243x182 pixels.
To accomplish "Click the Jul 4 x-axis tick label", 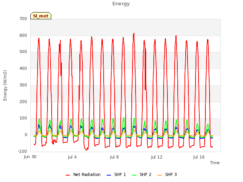I will [x=72, y=157].
